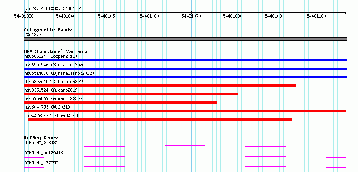Open variant nsv586224 (Cooper2011) label

[x=51, y=56]
